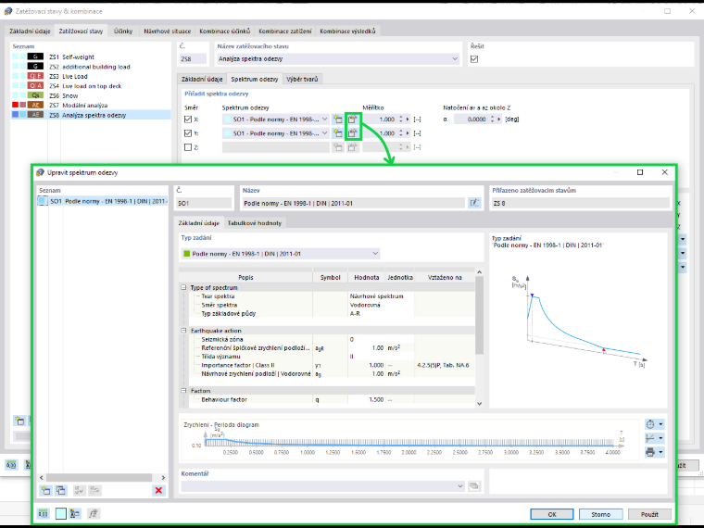Edit response spectrum for Y direction
This screenshot has height=528, width=704.
(352, 133)
